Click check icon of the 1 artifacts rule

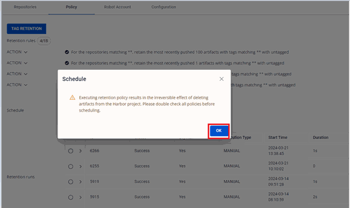point(67,63)
